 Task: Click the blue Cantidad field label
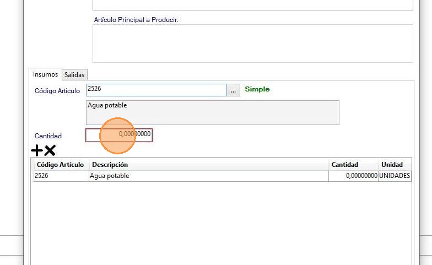(48, 136)
